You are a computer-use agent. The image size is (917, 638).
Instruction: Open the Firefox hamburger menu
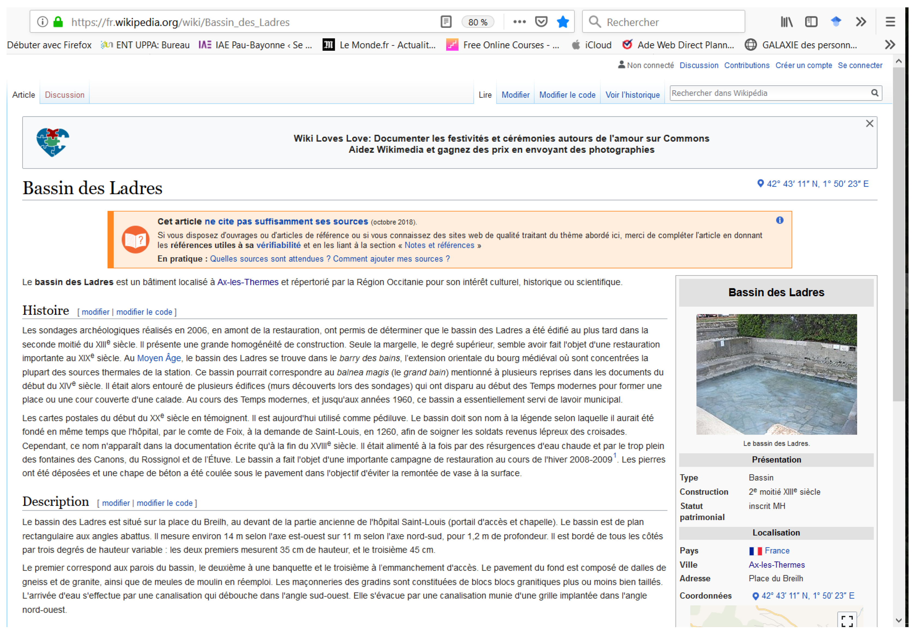click(890, 22)
